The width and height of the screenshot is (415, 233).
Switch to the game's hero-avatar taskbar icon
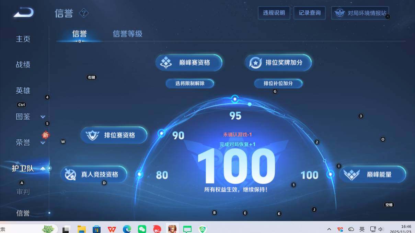pos(172,229)
